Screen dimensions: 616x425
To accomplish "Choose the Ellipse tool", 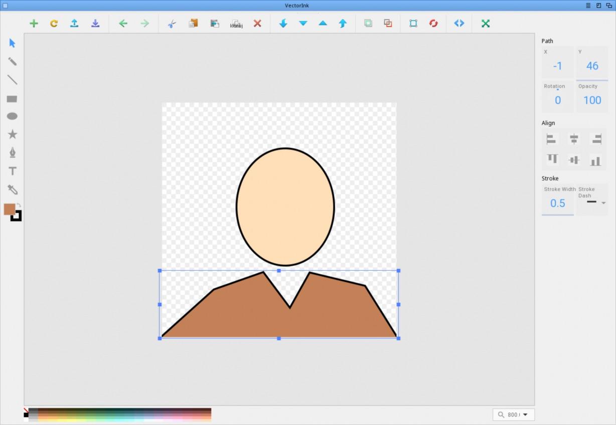I will coord(12,116).
